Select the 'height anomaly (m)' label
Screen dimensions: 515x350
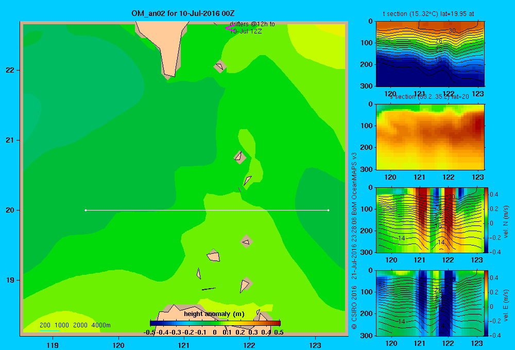coord(214,314)
